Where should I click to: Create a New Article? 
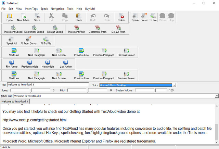[23, 17]
